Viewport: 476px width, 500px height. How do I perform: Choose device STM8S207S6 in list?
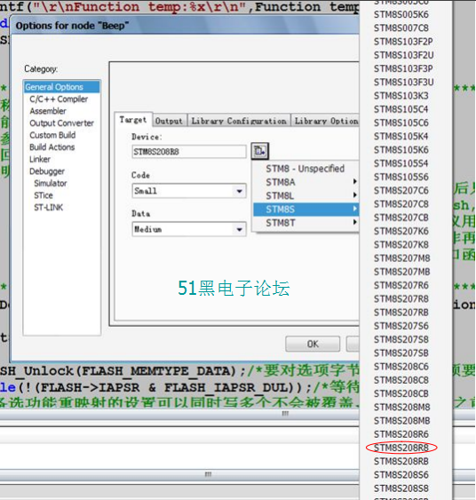[401, 326]
